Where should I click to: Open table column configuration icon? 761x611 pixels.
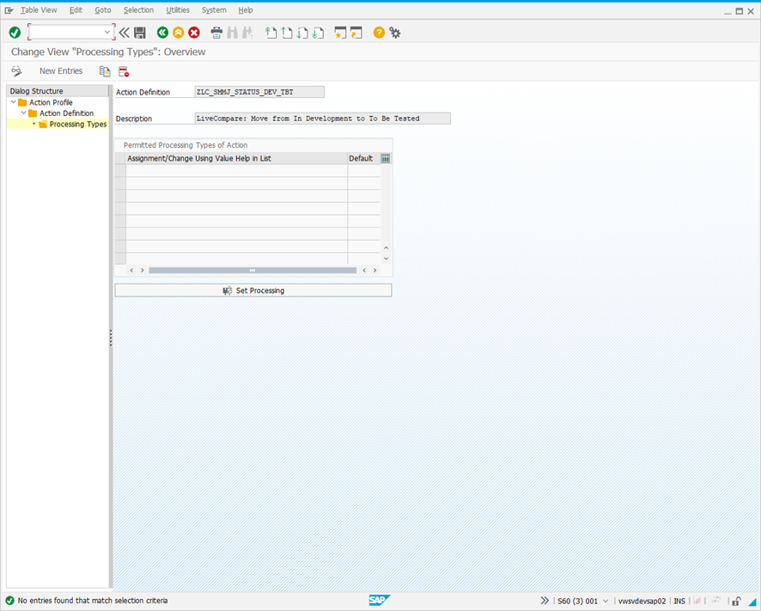(x=386, y=158)
